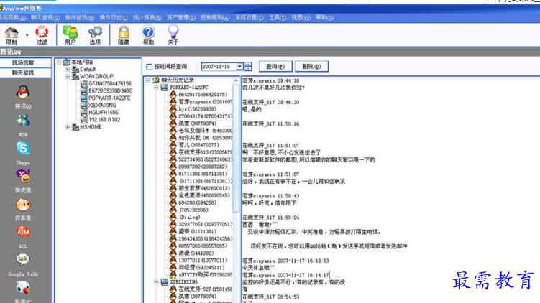The width and height of the screenshot is (540, 303).
Task: Click the 删除 (Delete) button
Action: click(311, 66)
